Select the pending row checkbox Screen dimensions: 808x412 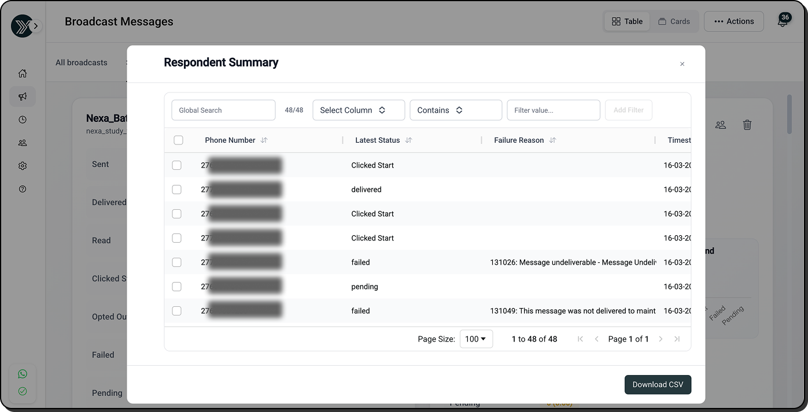click(177, 287)
